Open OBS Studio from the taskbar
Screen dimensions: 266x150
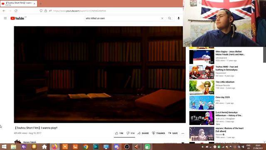127,147
